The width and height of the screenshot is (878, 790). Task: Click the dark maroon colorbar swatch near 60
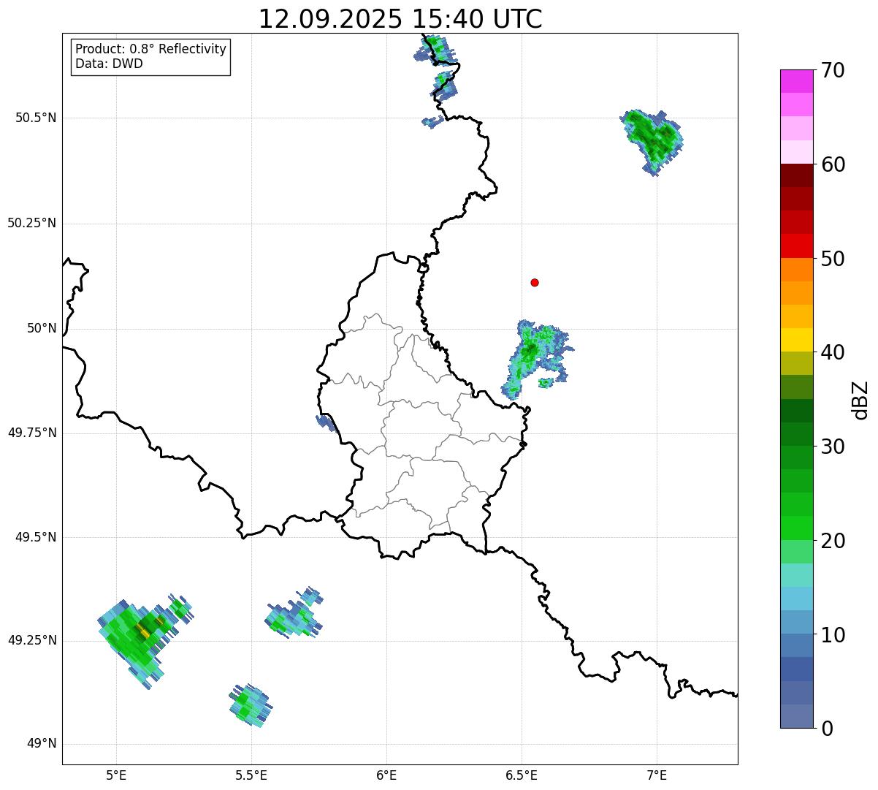pos(796,175)
